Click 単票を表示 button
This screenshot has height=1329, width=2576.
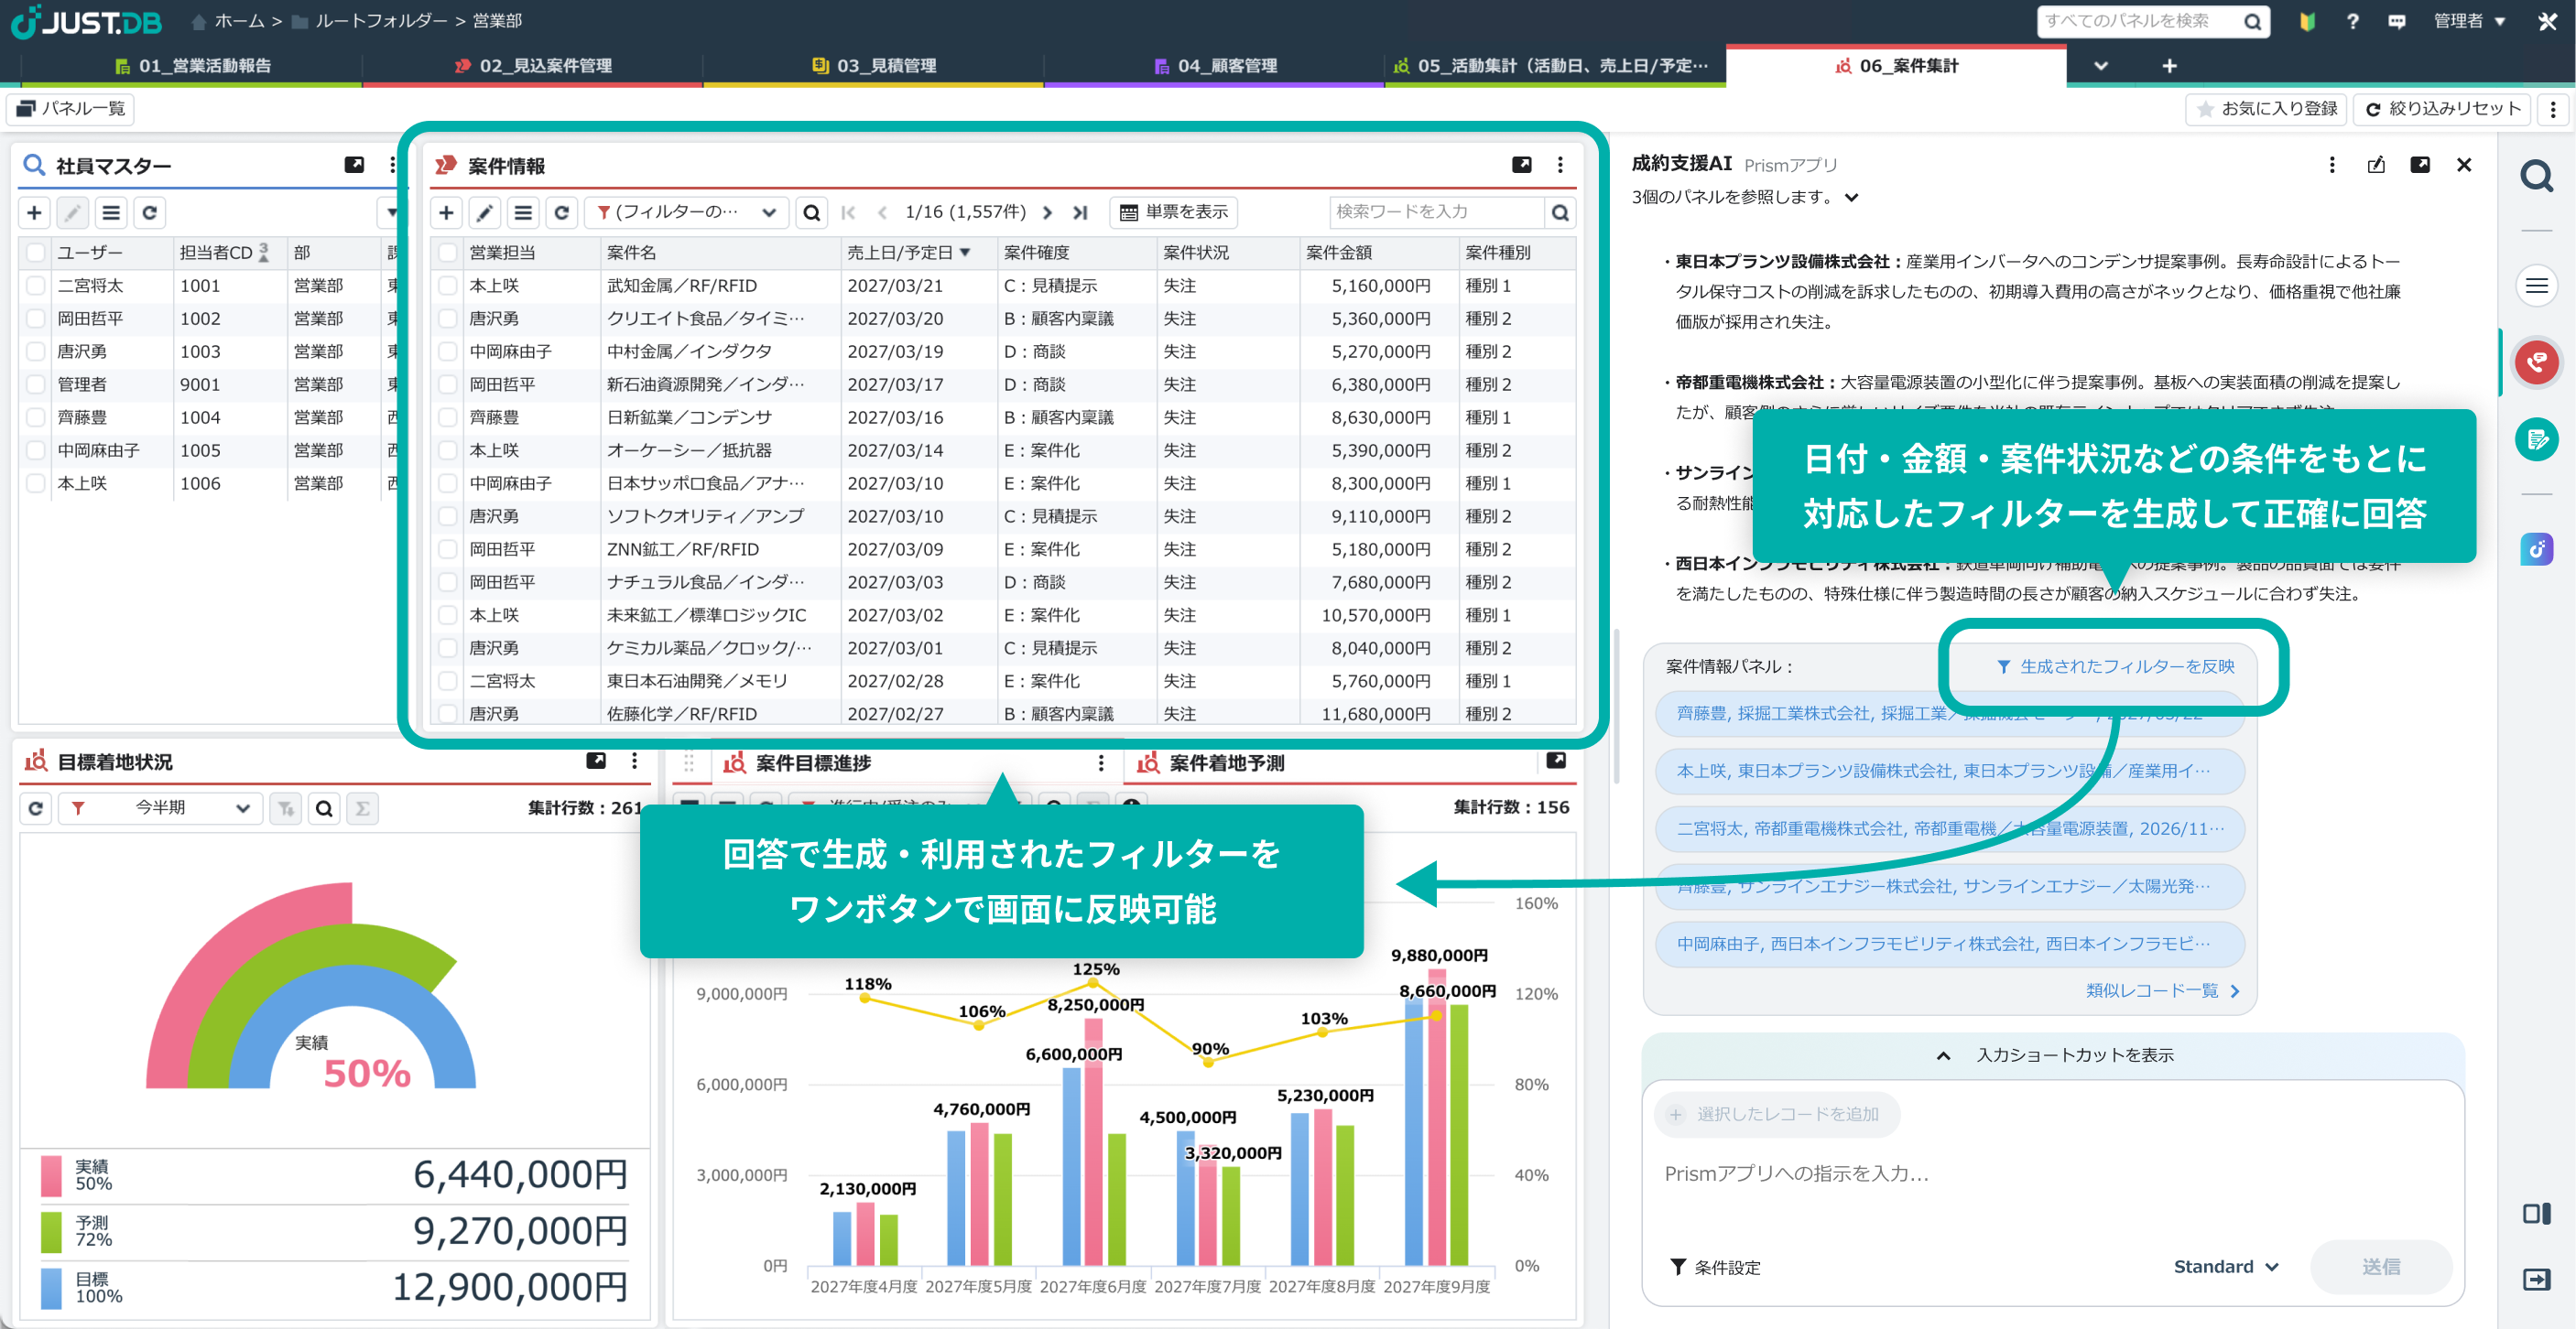[1173, 213]
